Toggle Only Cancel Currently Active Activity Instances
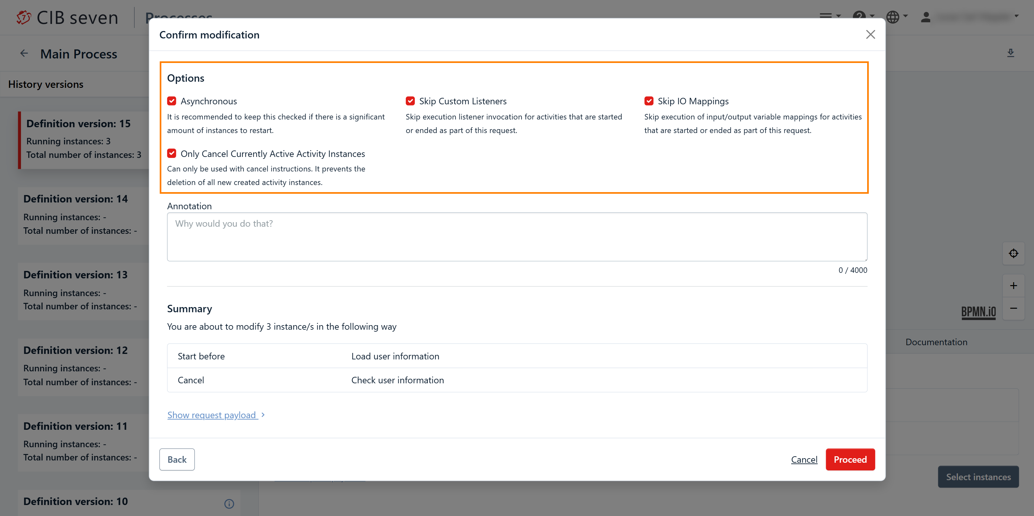The height and width of the screenshot is (516, 1034). click(172, 154)
